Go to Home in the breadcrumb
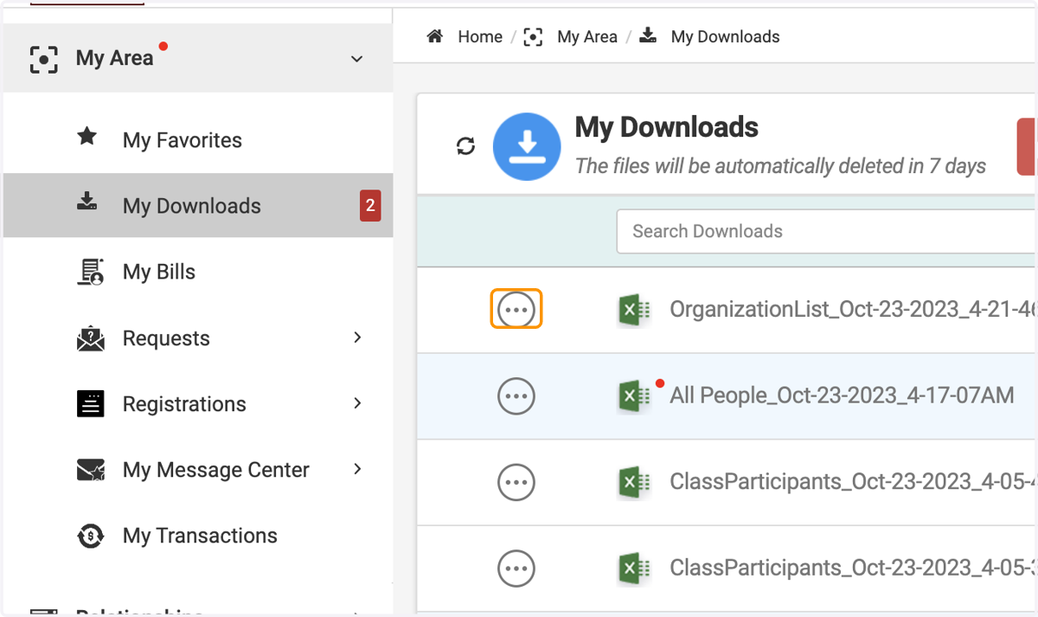This screenshot has width=1038, height=617. [x=480, y=36]
